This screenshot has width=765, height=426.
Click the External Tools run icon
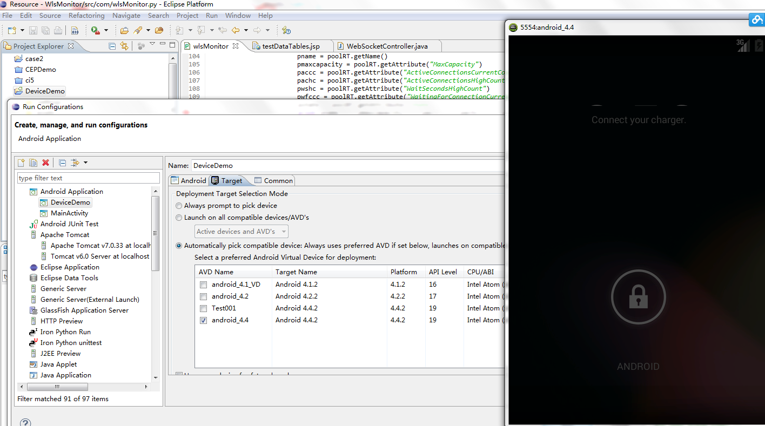pos(95,30)
